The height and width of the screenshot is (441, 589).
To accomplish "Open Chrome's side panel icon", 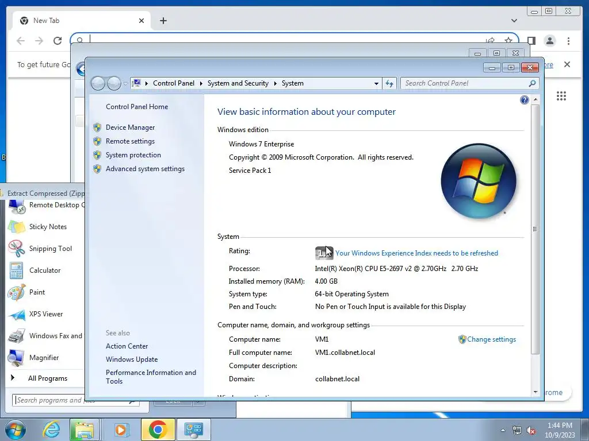I will pyautogui.click(x=531, y=41).
